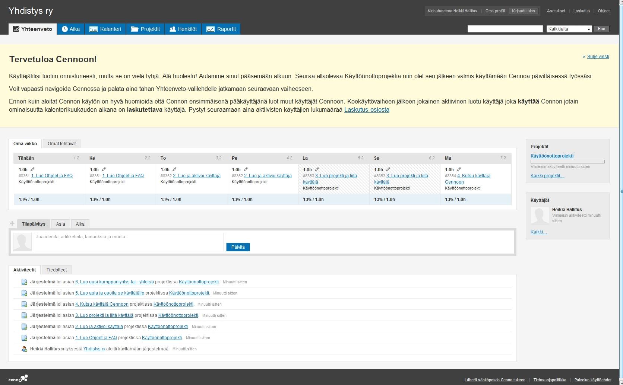The image size is (623, 385).
Task: Switch to Aktiviteetit tab
Action: pos(25,270)
